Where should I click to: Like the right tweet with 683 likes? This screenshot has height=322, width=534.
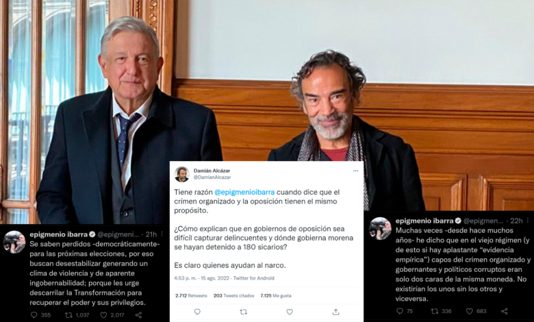click(469, 311)
